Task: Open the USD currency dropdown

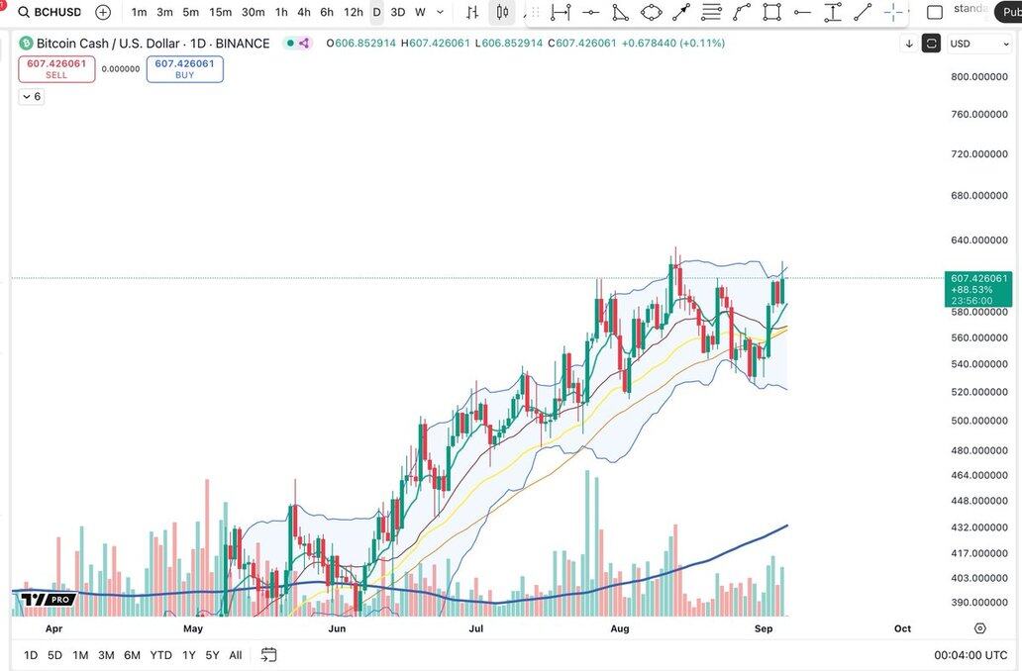Action: click(979, 44)
